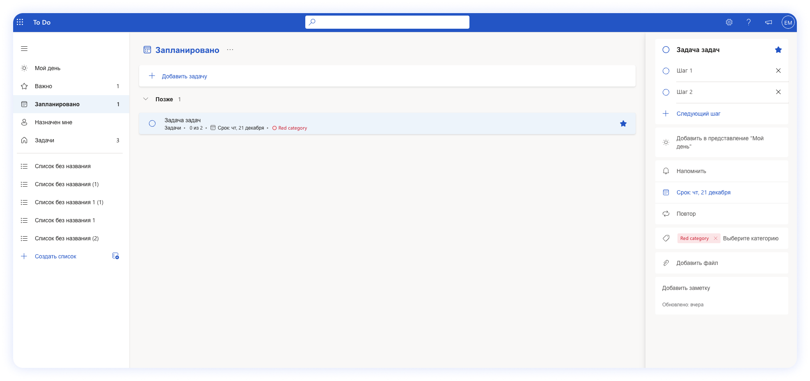Go to Мой день in sidebar
The width and height of the screenshot is (810, 381).
pos(48,68)
